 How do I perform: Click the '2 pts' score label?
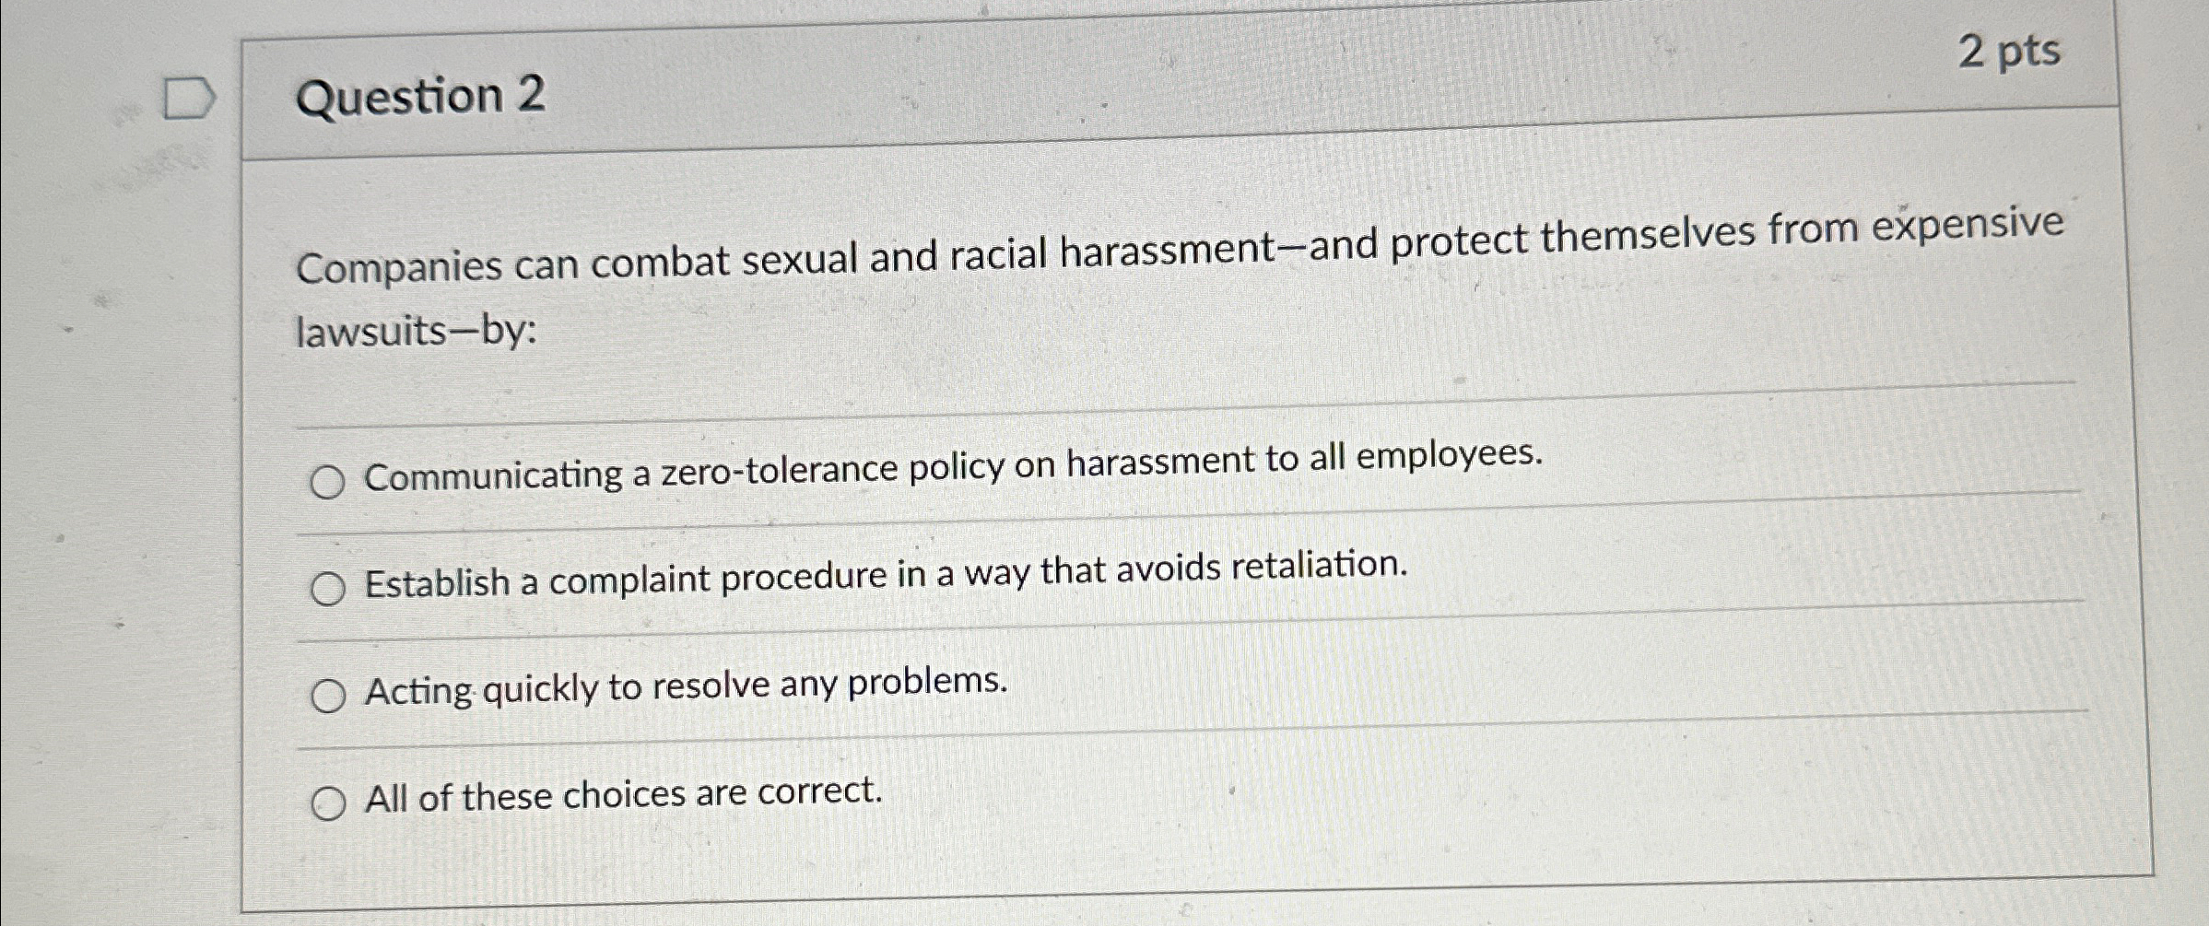pyautogui.click(x=2009, y=51)
